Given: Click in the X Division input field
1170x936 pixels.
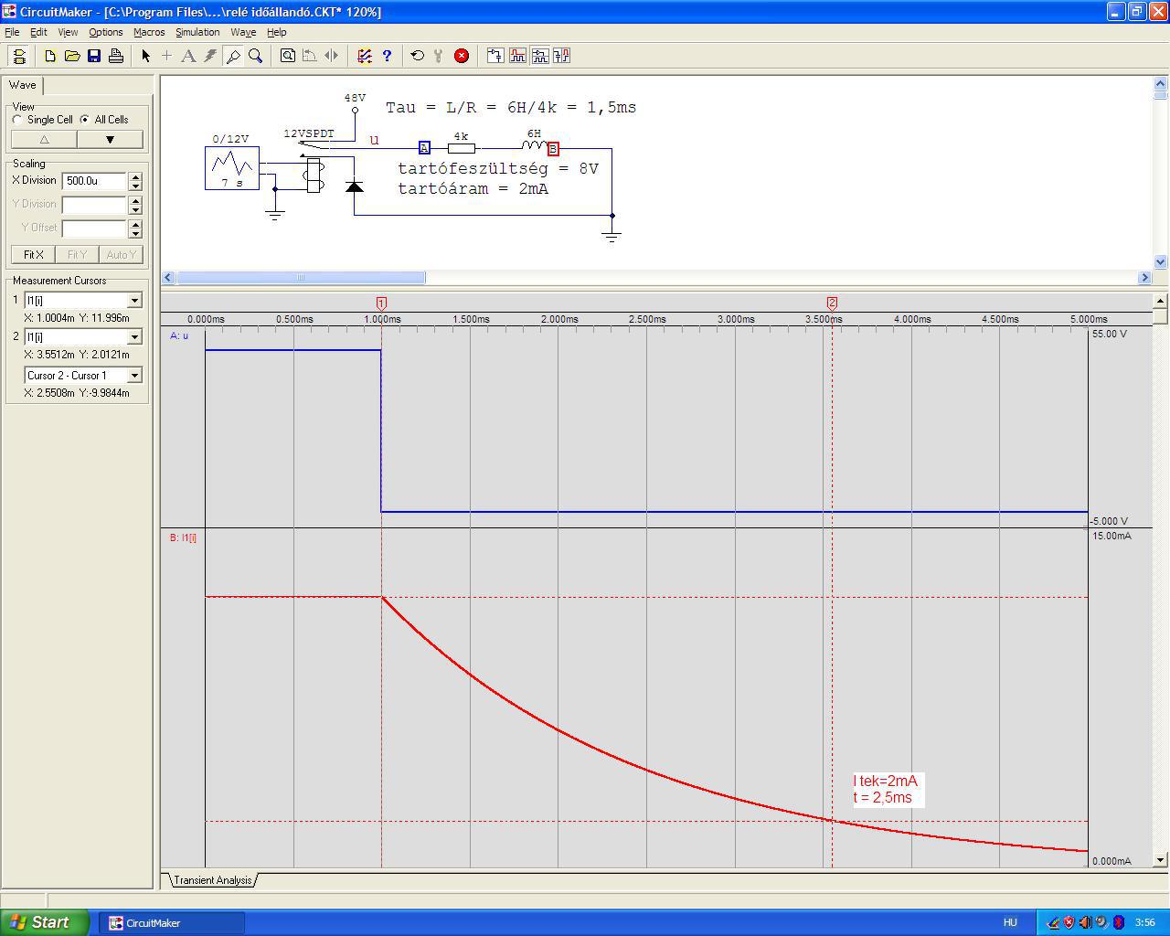Looking at the screenshot, I should coord(94,181).
